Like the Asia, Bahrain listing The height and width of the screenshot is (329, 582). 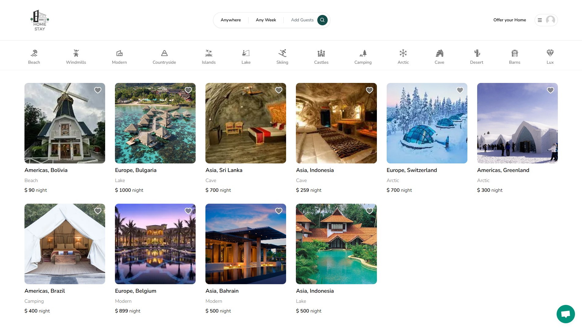click(x=278, y=211)
